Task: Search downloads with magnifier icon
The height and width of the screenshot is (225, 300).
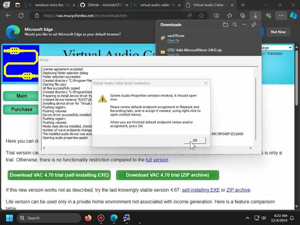Action: click(235, 25)
